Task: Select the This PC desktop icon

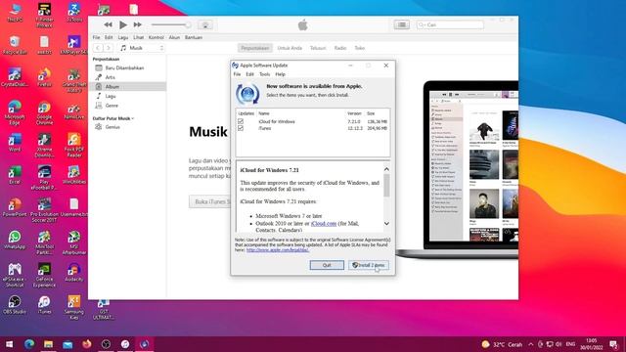Action: tap(15, 13)
